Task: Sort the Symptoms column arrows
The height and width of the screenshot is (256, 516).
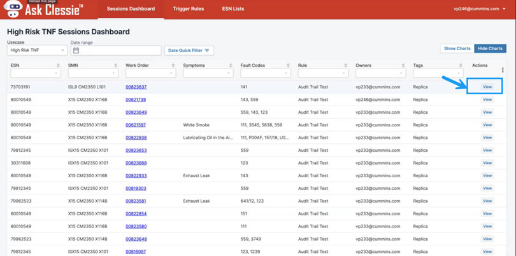Action: click(x=231, y=65)
